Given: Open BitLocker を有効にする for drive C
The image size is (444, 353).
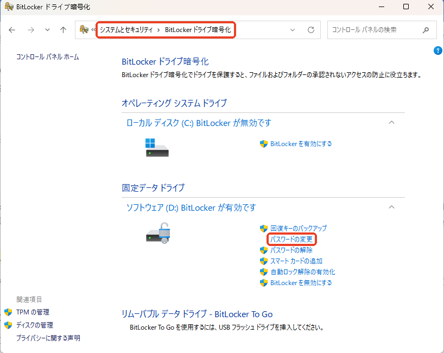Looking at the screenshot, I should coord(301,143).
